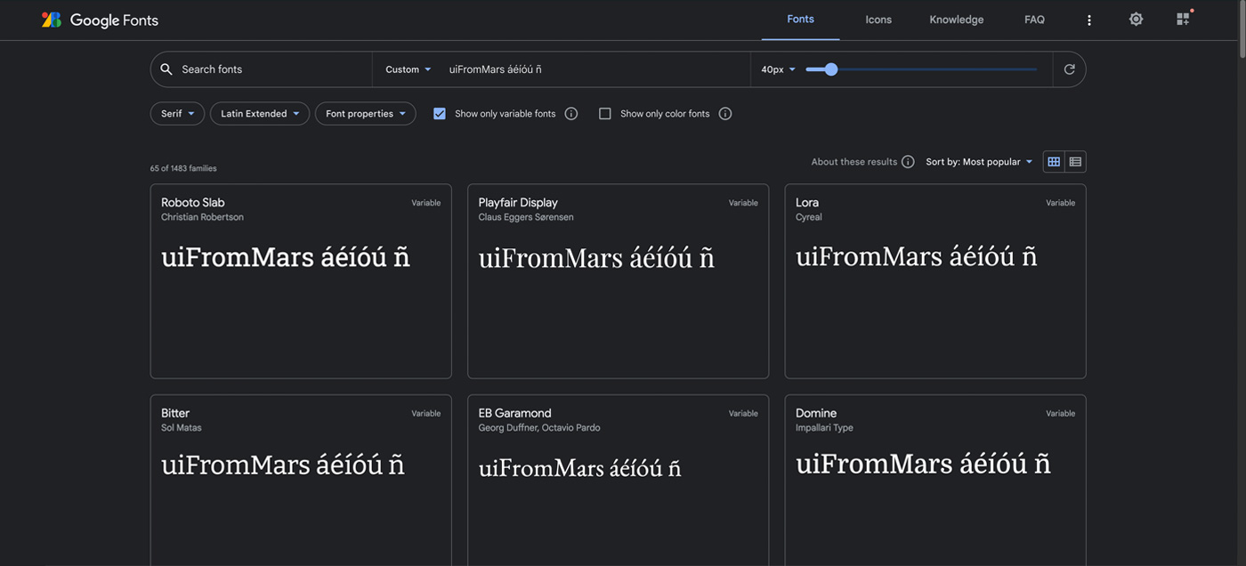Screen dimensions: 1246x566
Task: View selected families icon
Action: 1183,19
